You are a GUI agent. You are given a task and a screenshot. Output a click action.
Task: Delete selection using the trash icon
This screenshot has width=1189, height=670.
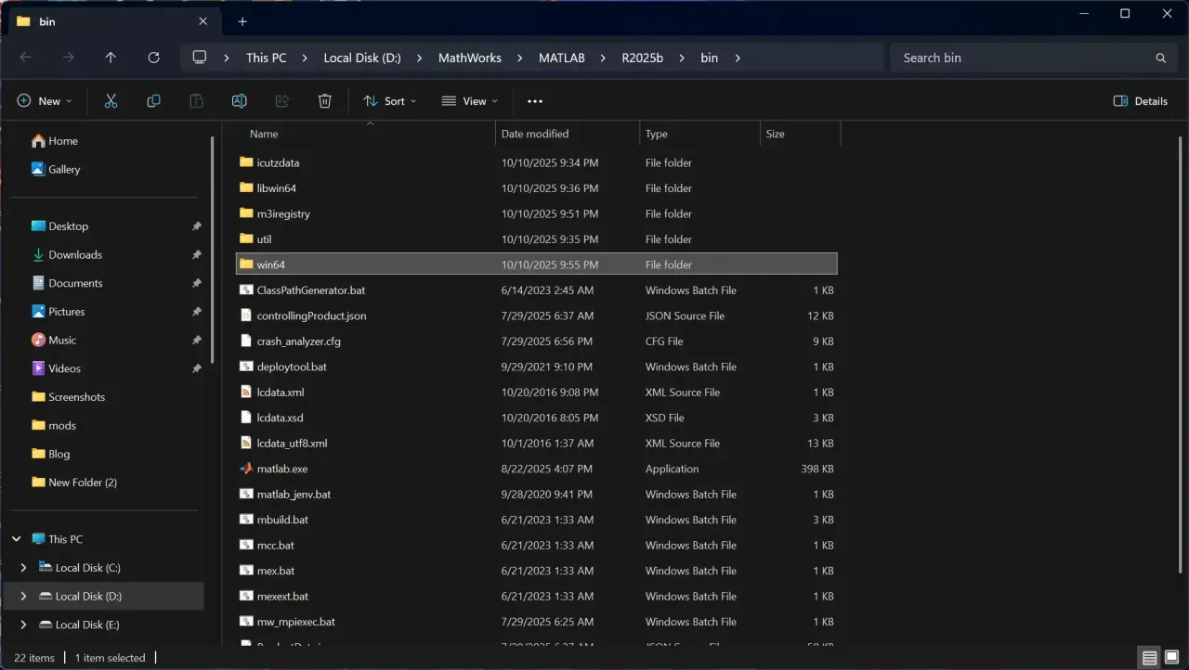(324, 101)
